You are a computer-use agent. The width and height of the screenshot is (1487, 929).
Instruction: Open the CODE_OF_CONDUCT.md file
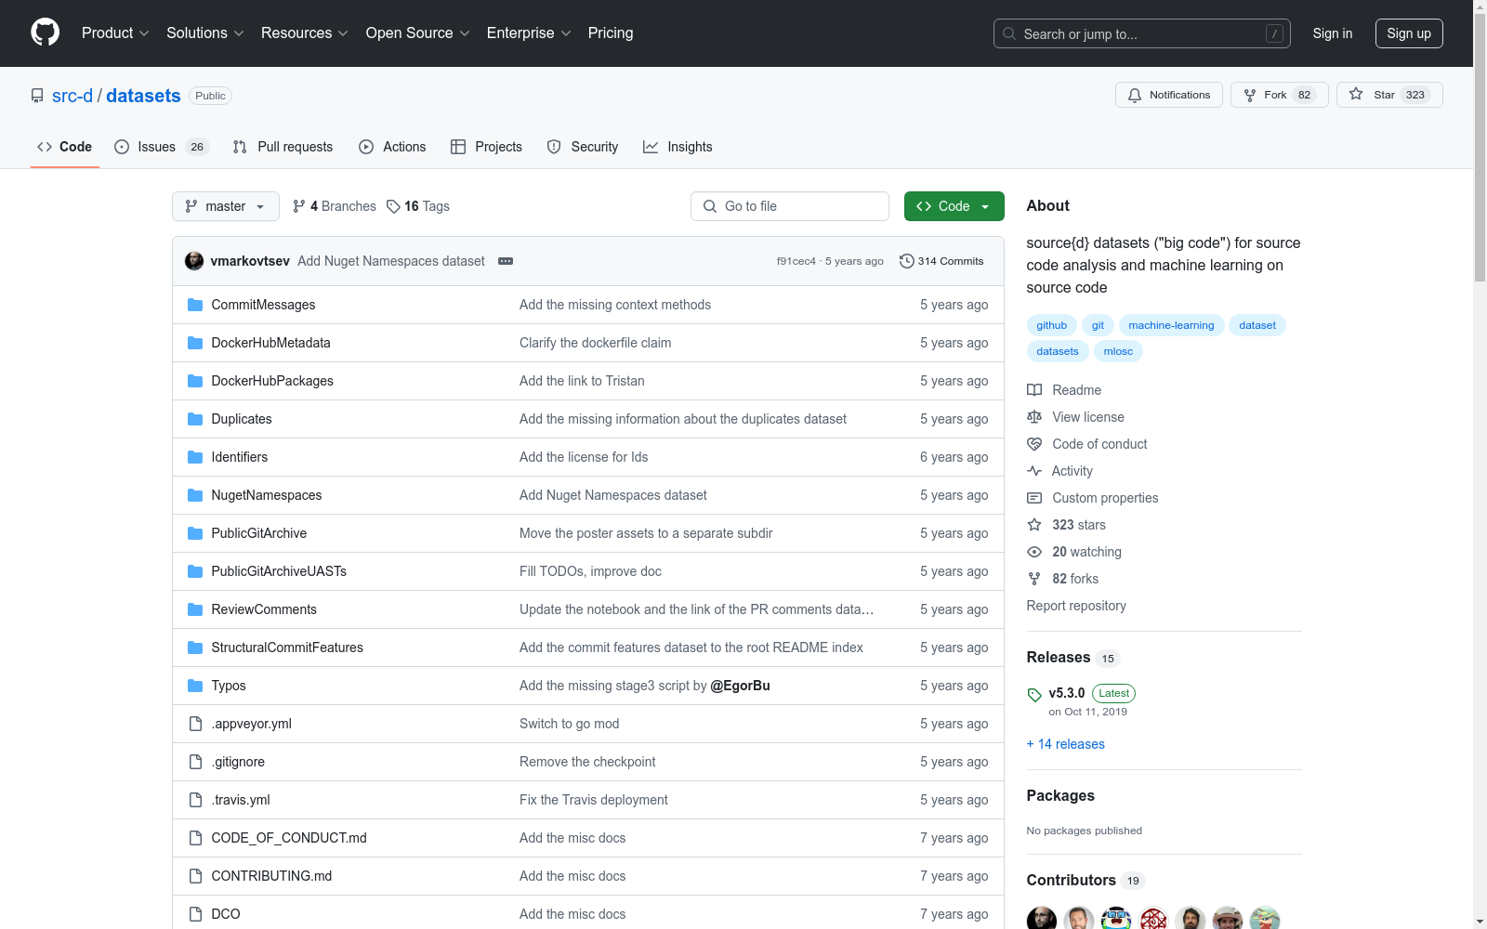(x=289, y=838)
